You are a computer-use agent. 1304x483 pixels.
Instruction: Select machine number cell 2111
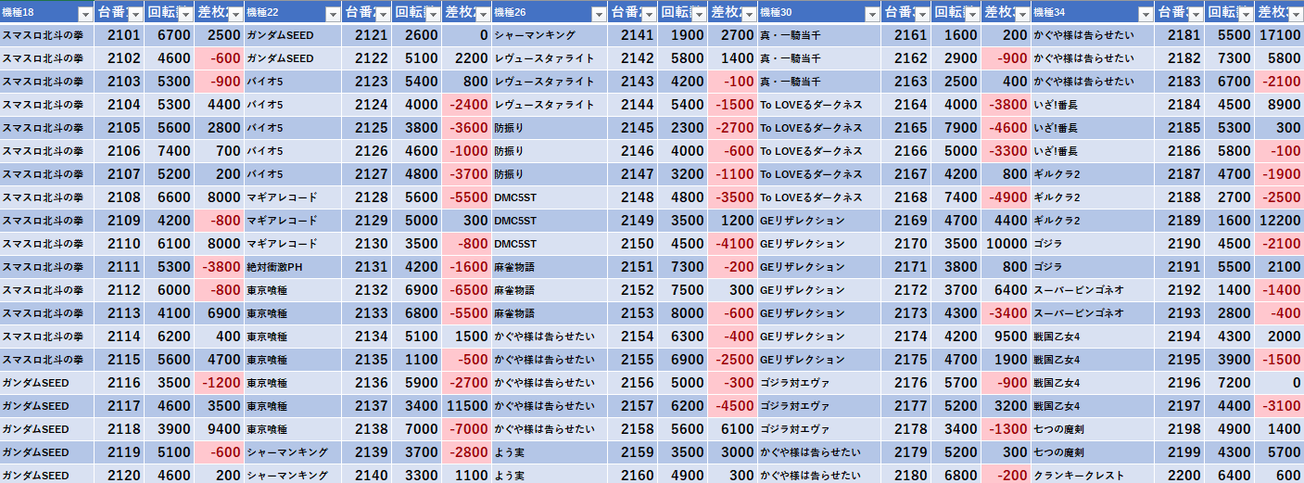coord(120,267)
